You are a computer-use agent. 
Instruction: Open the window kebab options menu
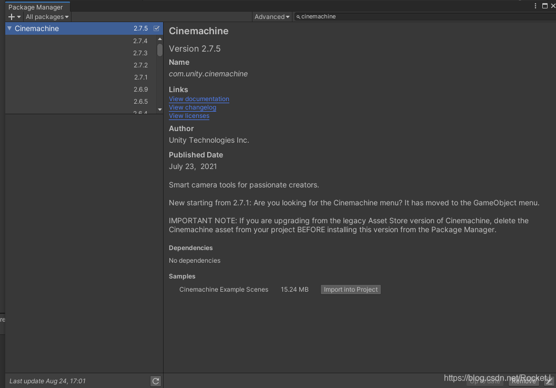535,6
